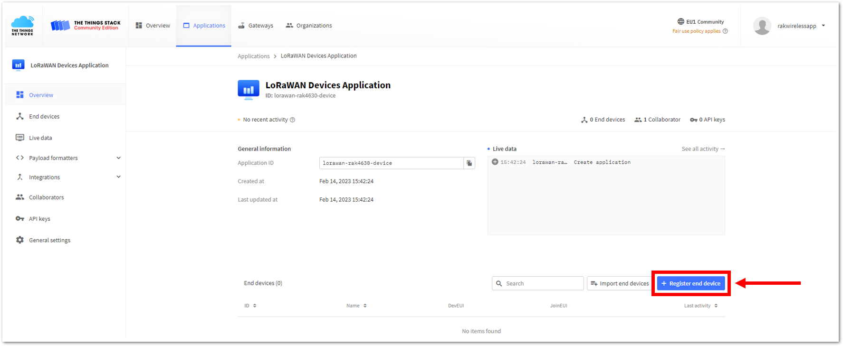This screenshot has height=346, width=843.
Task: Expand the rakwirelessapp account dropdown arrow
Action: 823,26
